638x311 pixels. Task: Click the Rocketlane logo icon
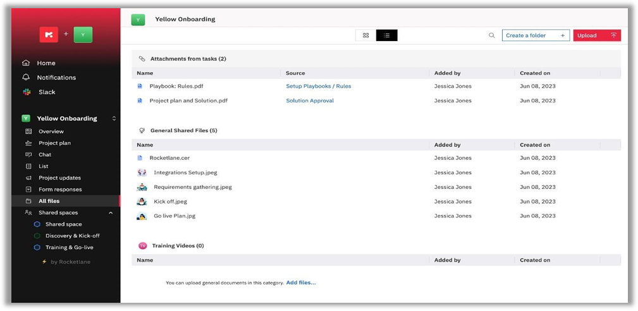[49, 35]
